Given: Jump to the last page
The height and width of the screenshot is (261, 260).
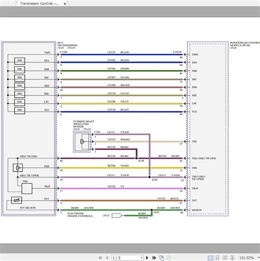Looking at the screenshot, I should coord(154,258).
